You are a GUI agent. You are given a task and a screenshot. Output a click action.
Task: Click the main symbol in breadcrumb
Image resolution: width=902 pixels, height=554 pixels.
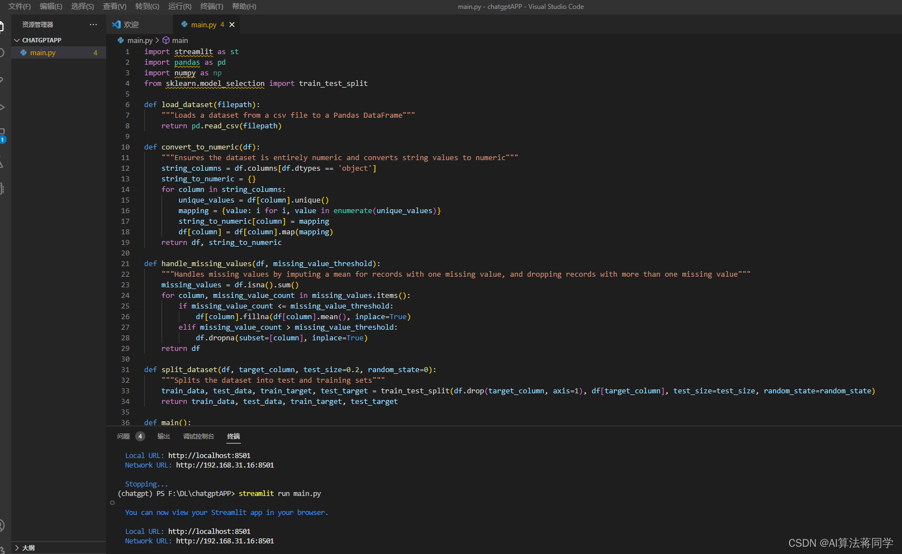(x=180, y=41)
